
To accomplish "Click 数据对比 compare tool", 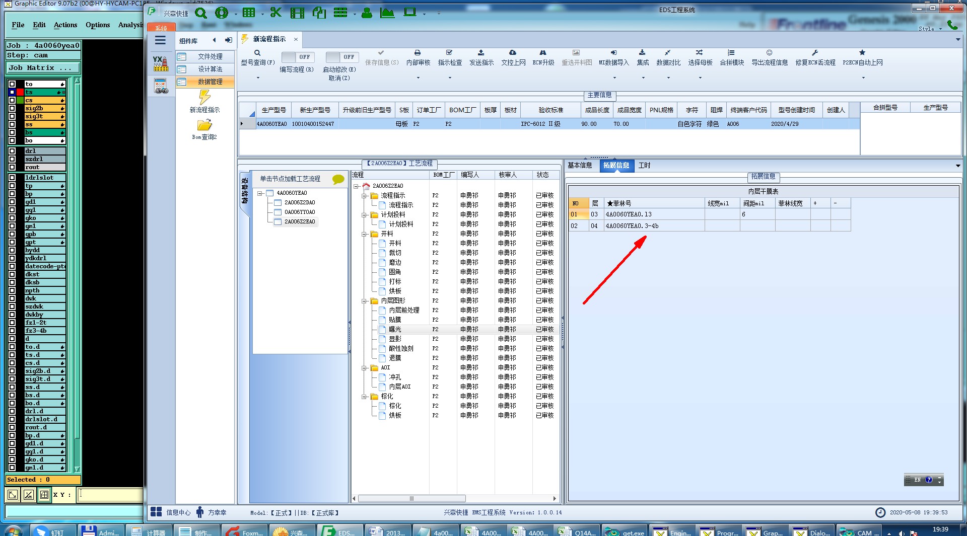I will pos(668,58).
